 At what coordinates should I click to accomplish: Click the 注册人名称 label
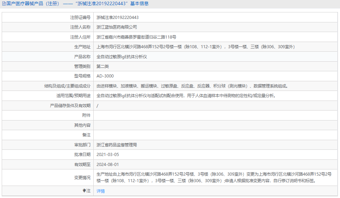coord(80,27)
